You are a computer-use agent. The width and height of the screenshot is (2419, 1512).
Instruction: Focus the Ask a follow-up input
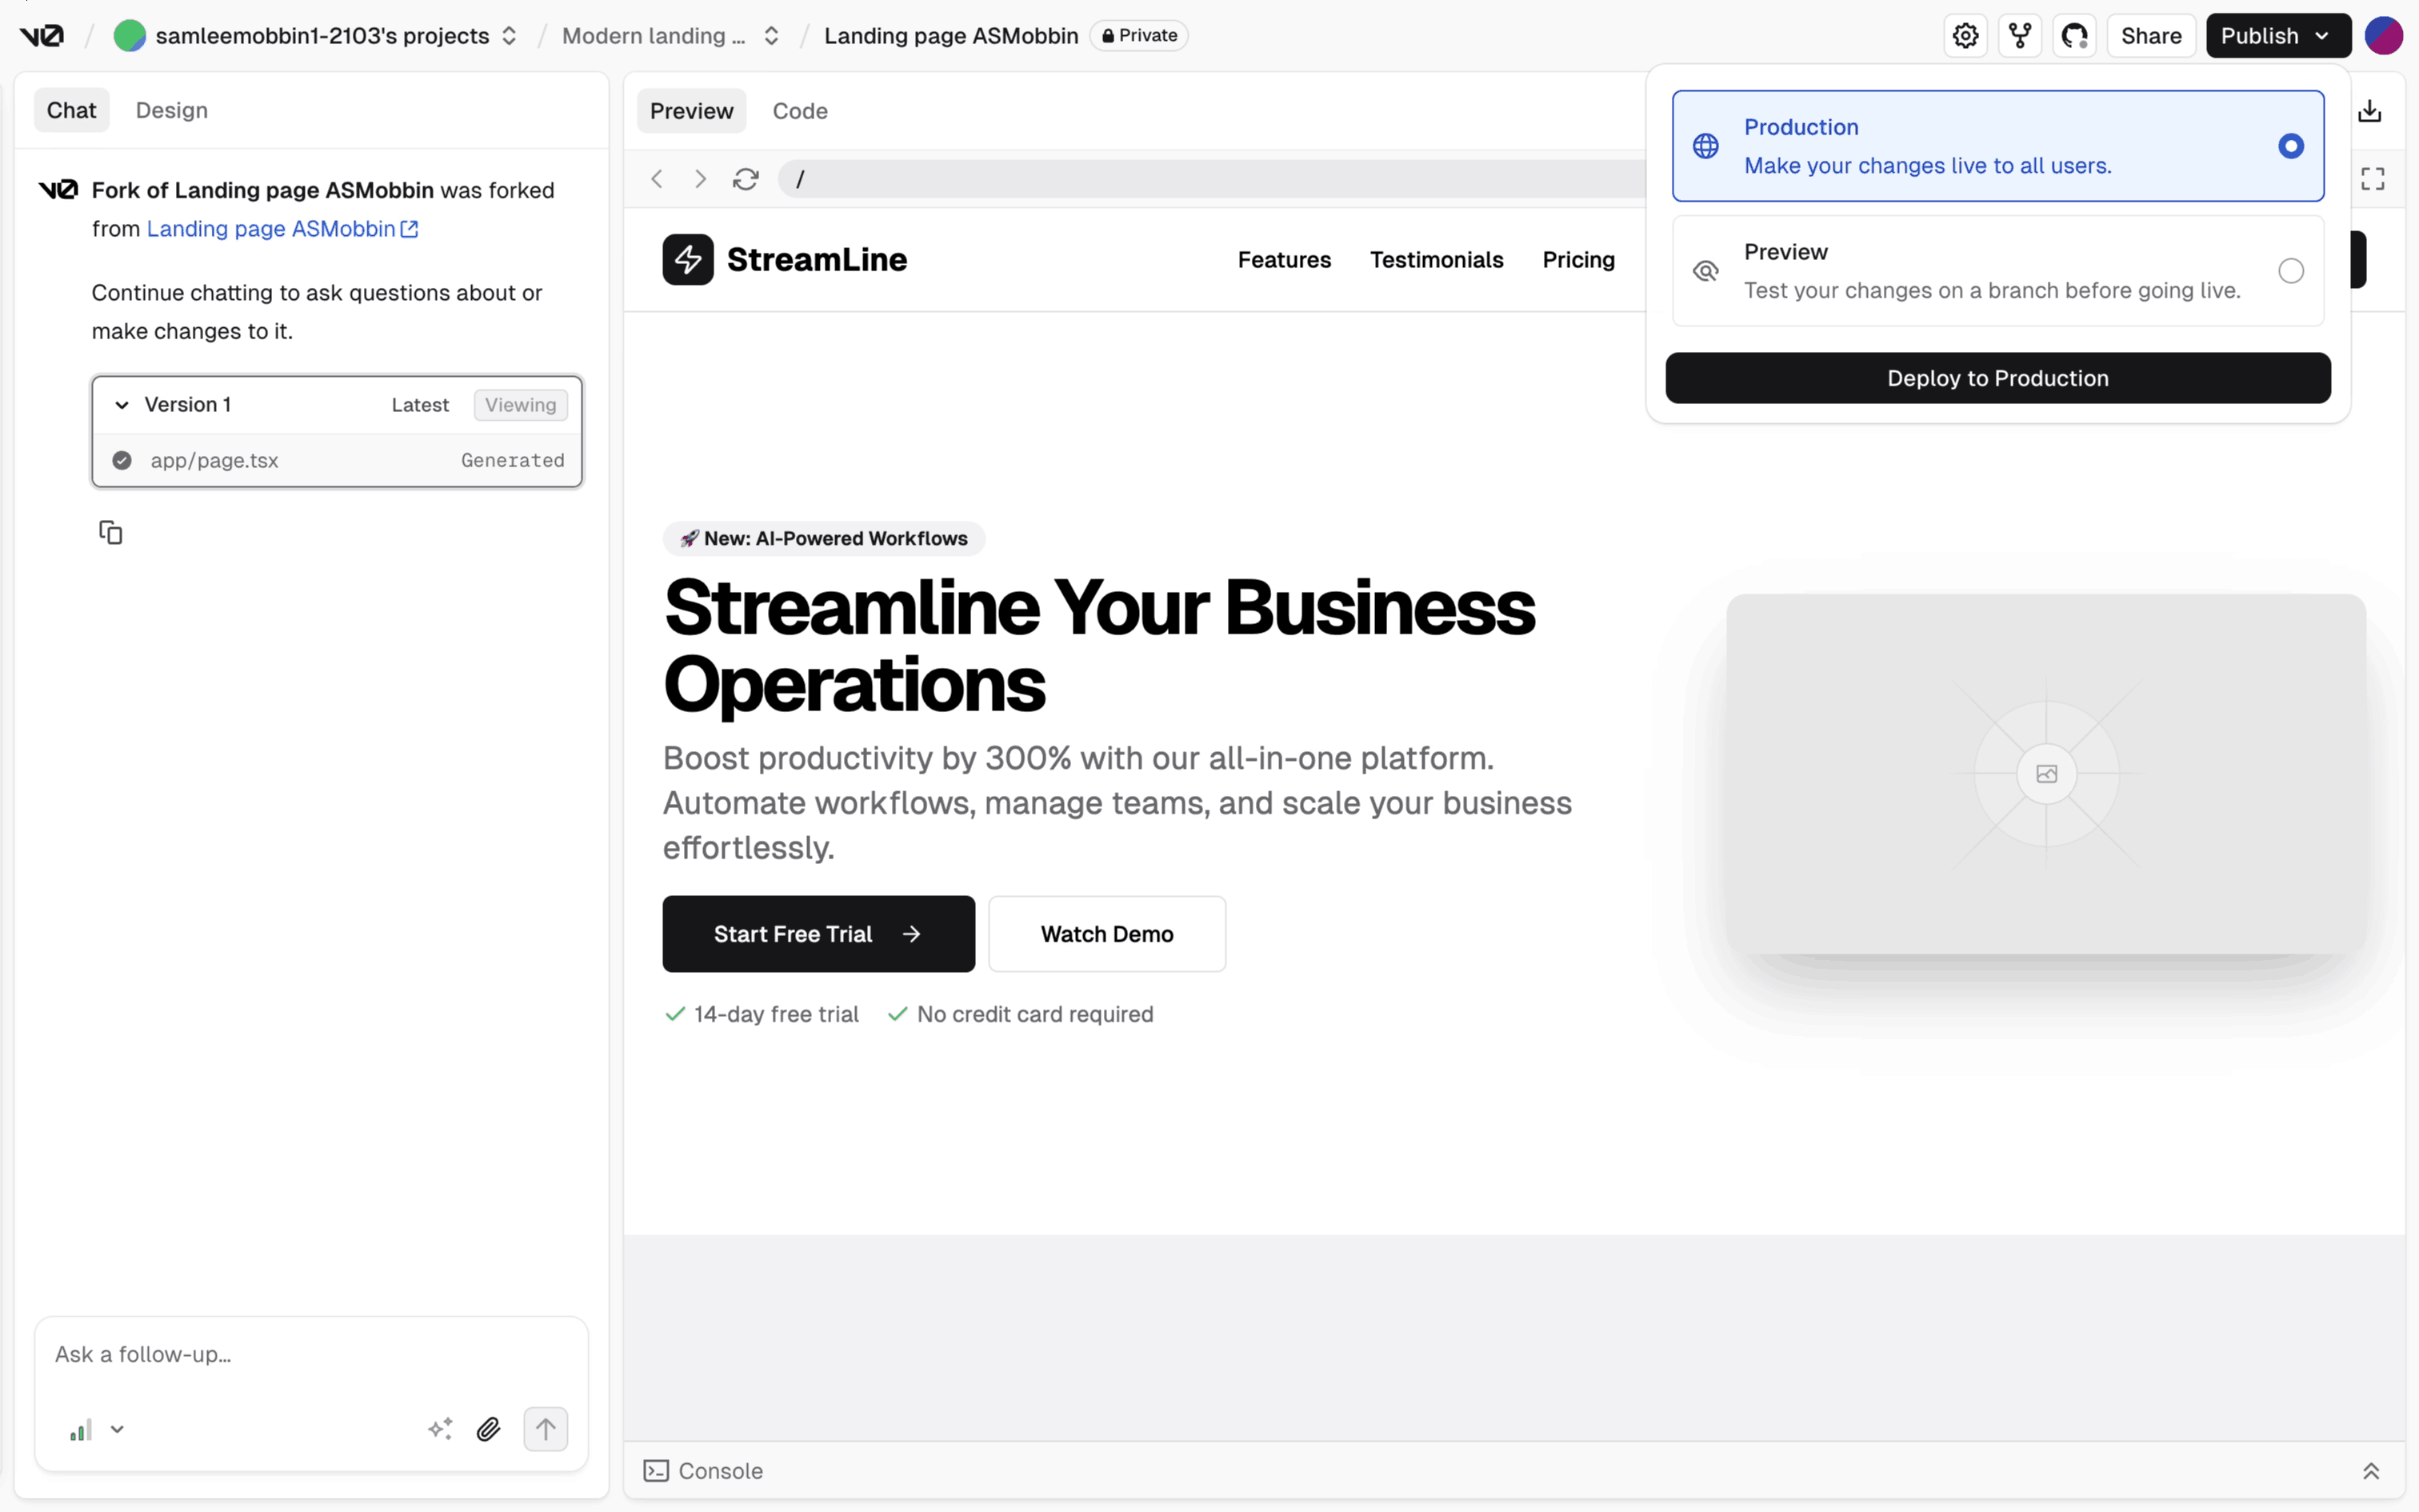click(x=310, y=1355)
